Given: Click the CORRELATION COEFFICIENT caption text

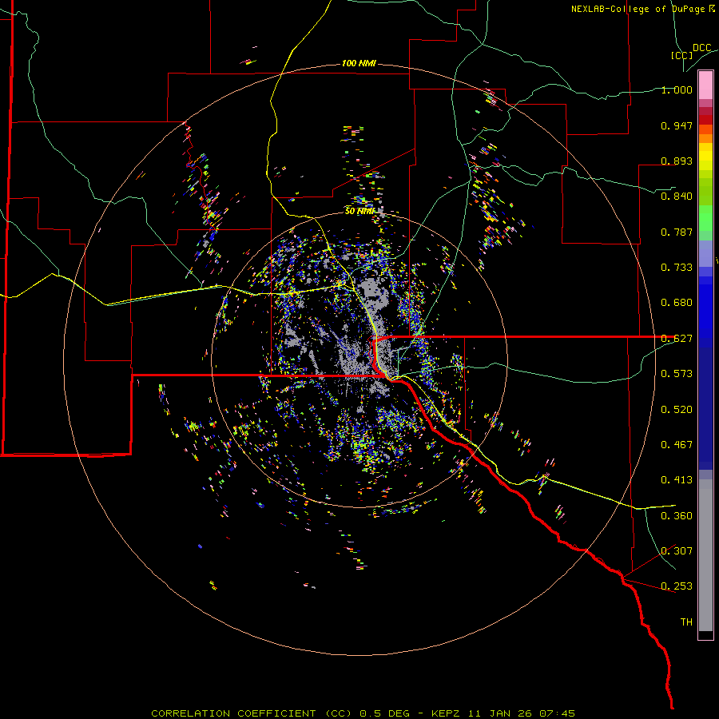Looking at the screenshot, I should click(x=233, y=713).
